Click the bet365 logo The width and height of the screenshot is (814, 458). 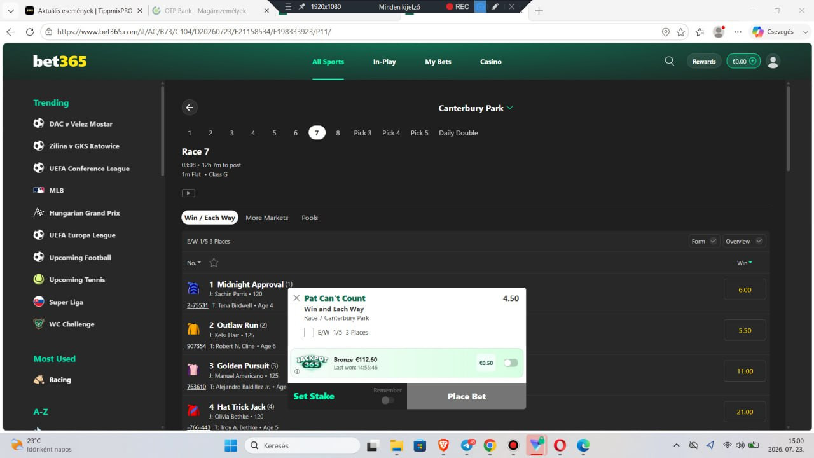pos(60,61)
